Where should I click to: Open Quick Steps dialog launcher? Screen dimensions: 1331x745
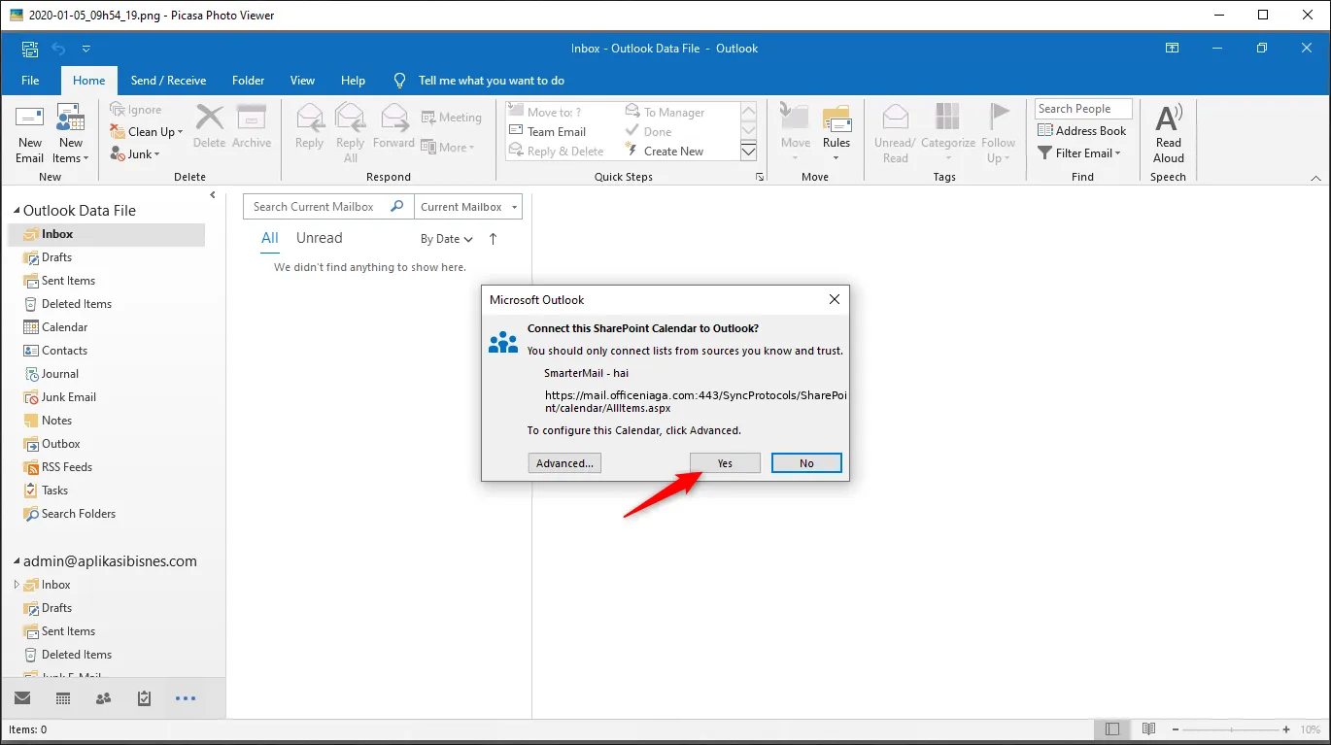[760, 178]
